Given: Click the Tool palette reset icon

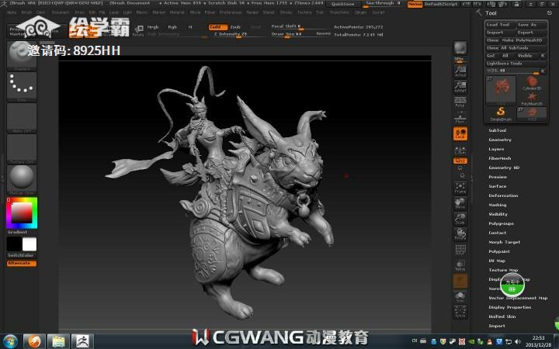Looking at the screenshot, I should pos(549,13).
